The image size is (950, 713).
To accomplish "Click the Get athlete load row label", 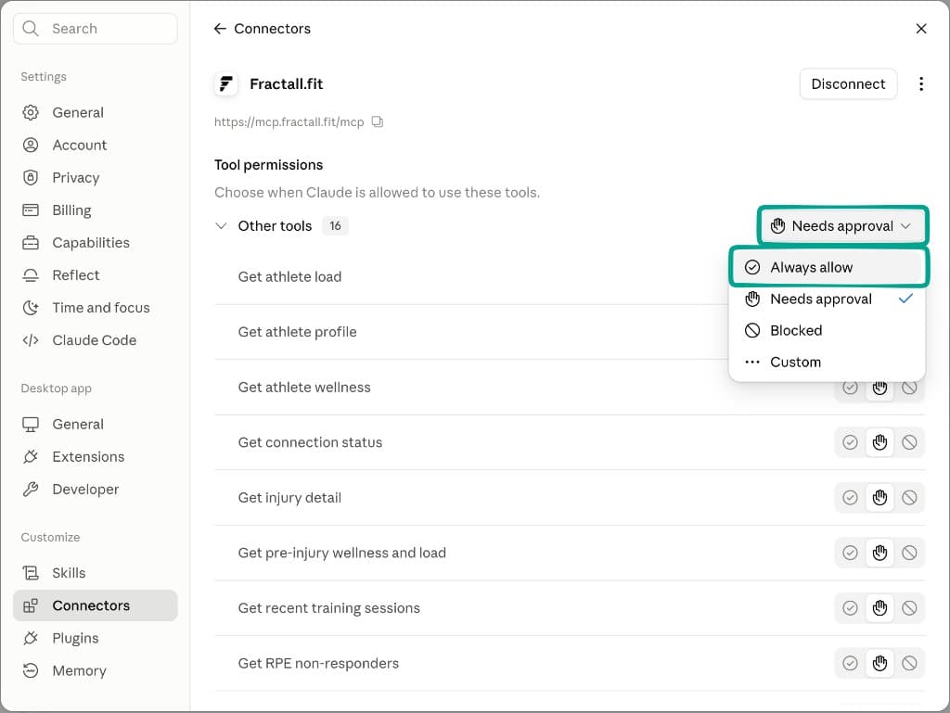I will pyautogui.click(x=289, y=276).
